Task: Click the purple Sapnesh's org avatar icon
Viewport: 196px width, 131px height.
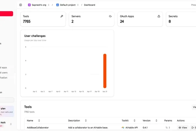Action: coord(29,5)
